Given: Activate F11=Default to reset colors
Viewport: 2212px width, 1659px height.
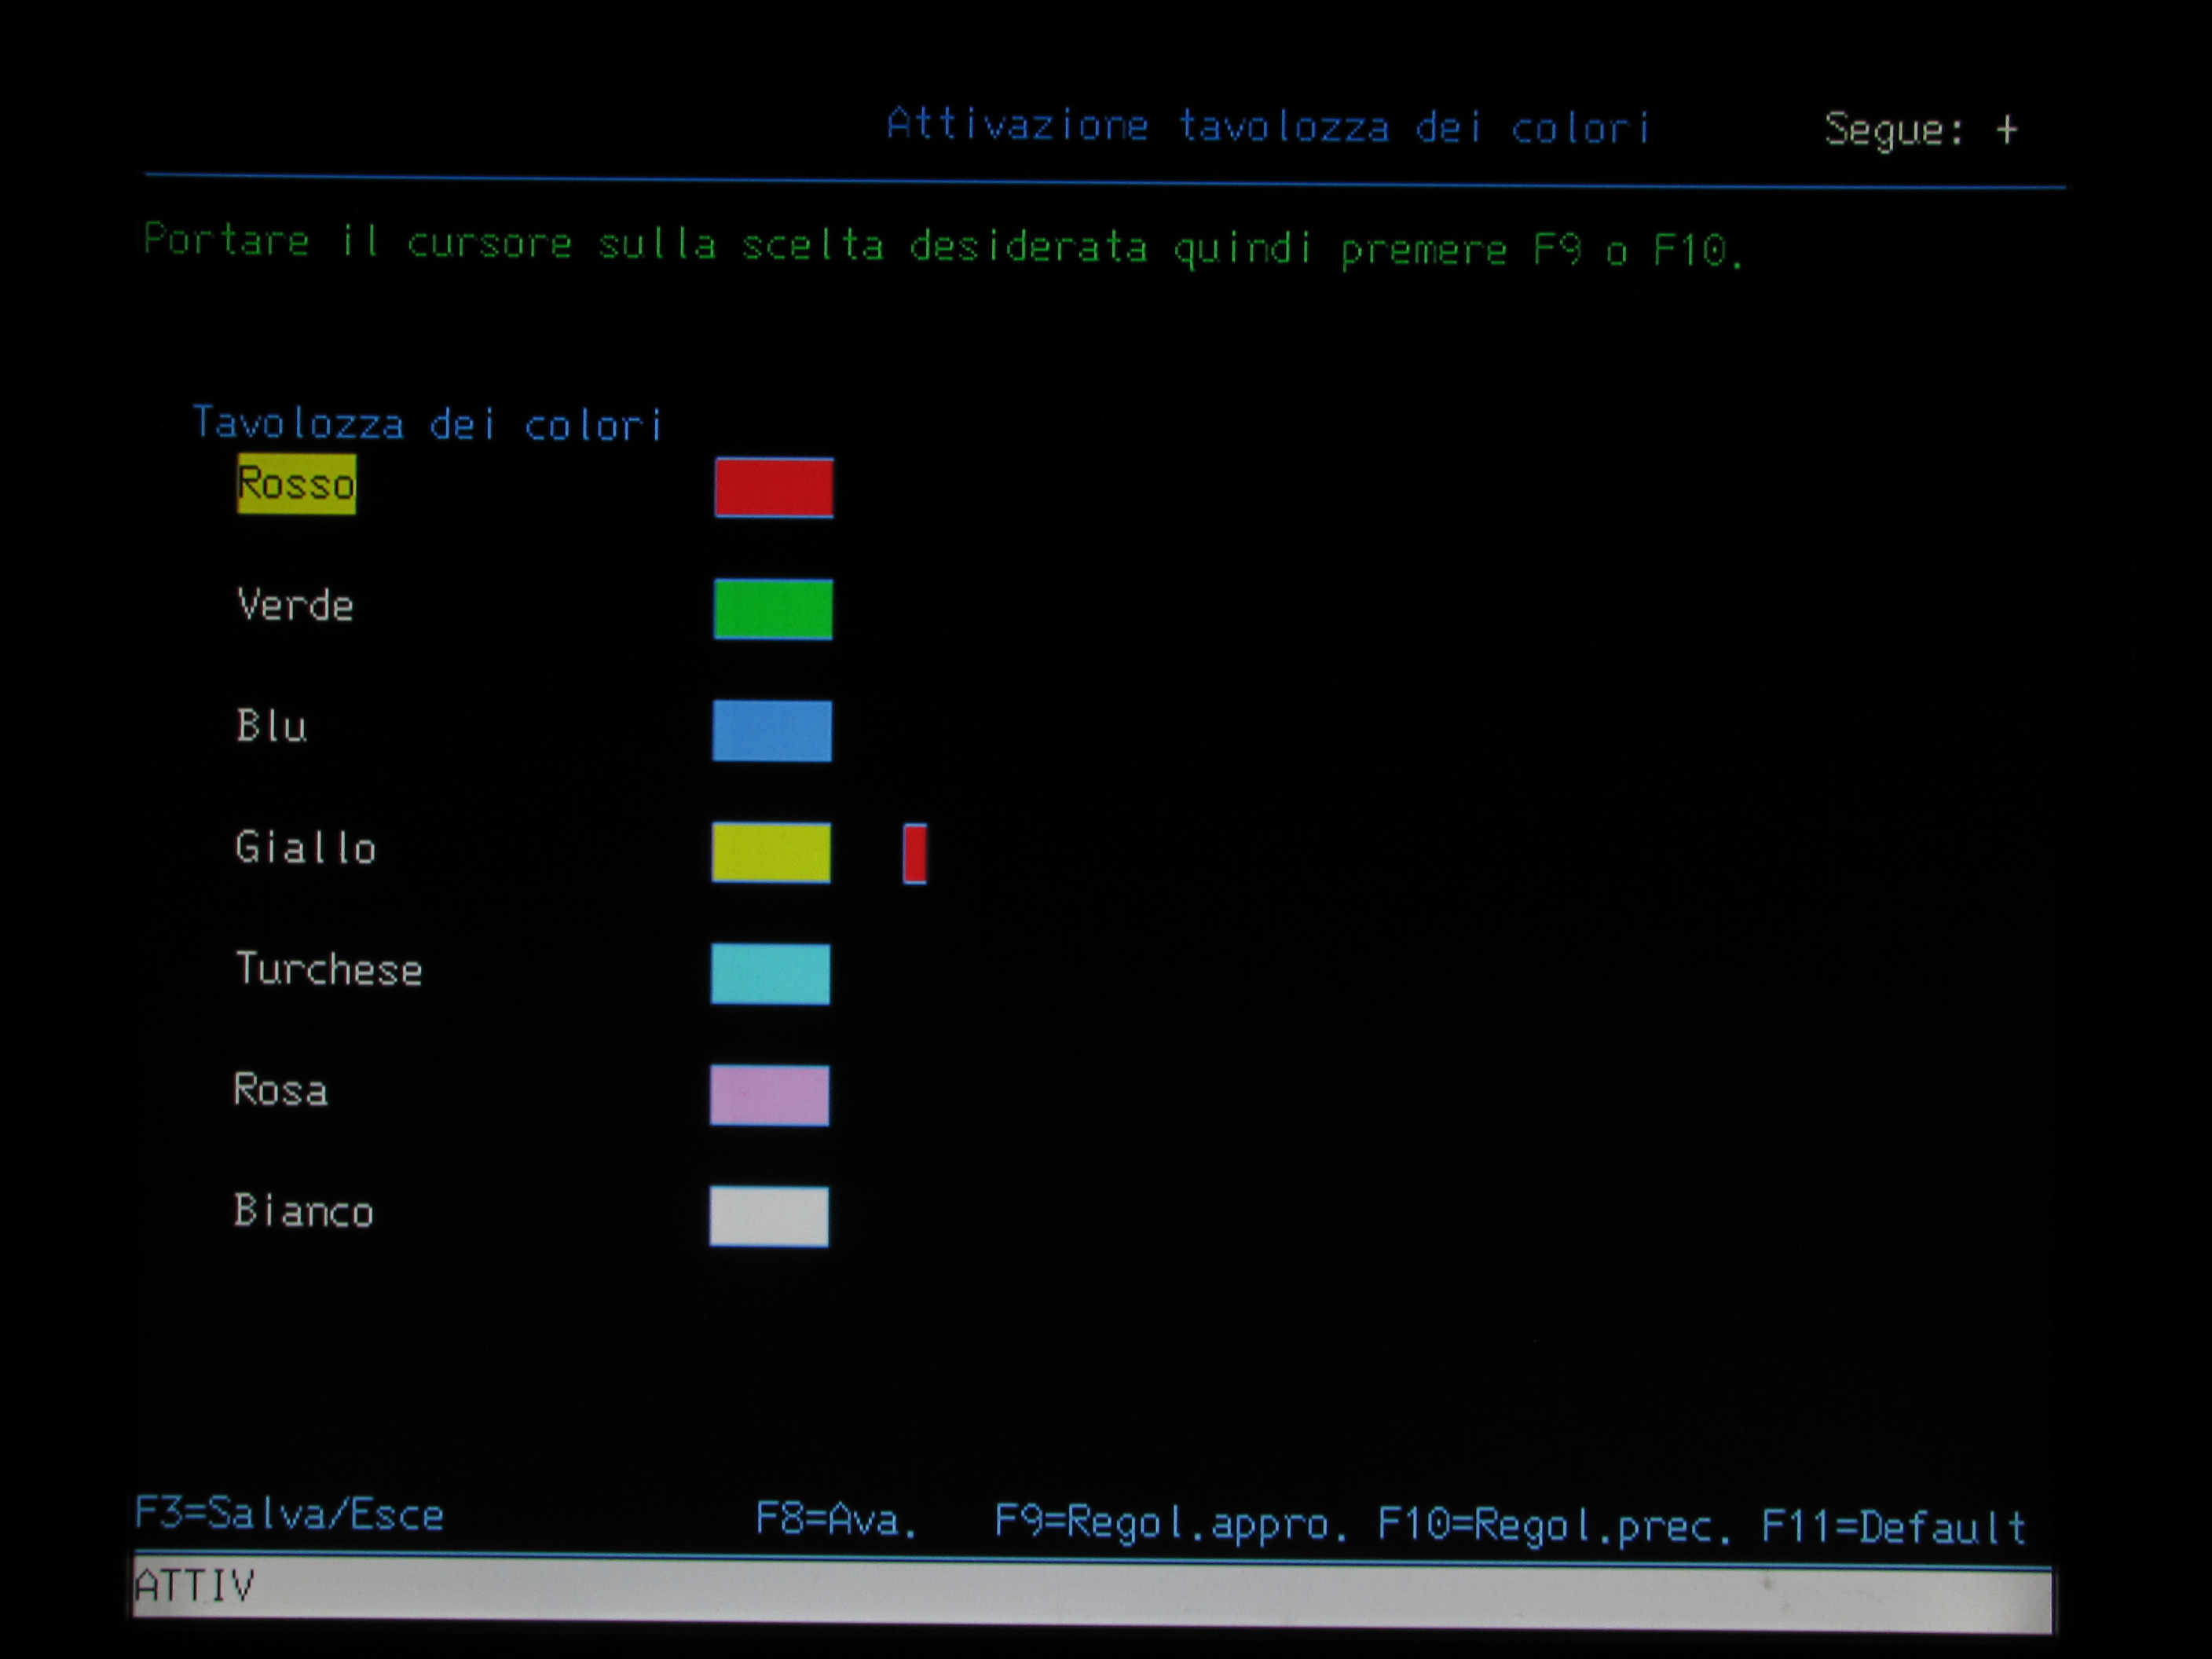Looking at the screenshot, I should pos(1893,1527).
